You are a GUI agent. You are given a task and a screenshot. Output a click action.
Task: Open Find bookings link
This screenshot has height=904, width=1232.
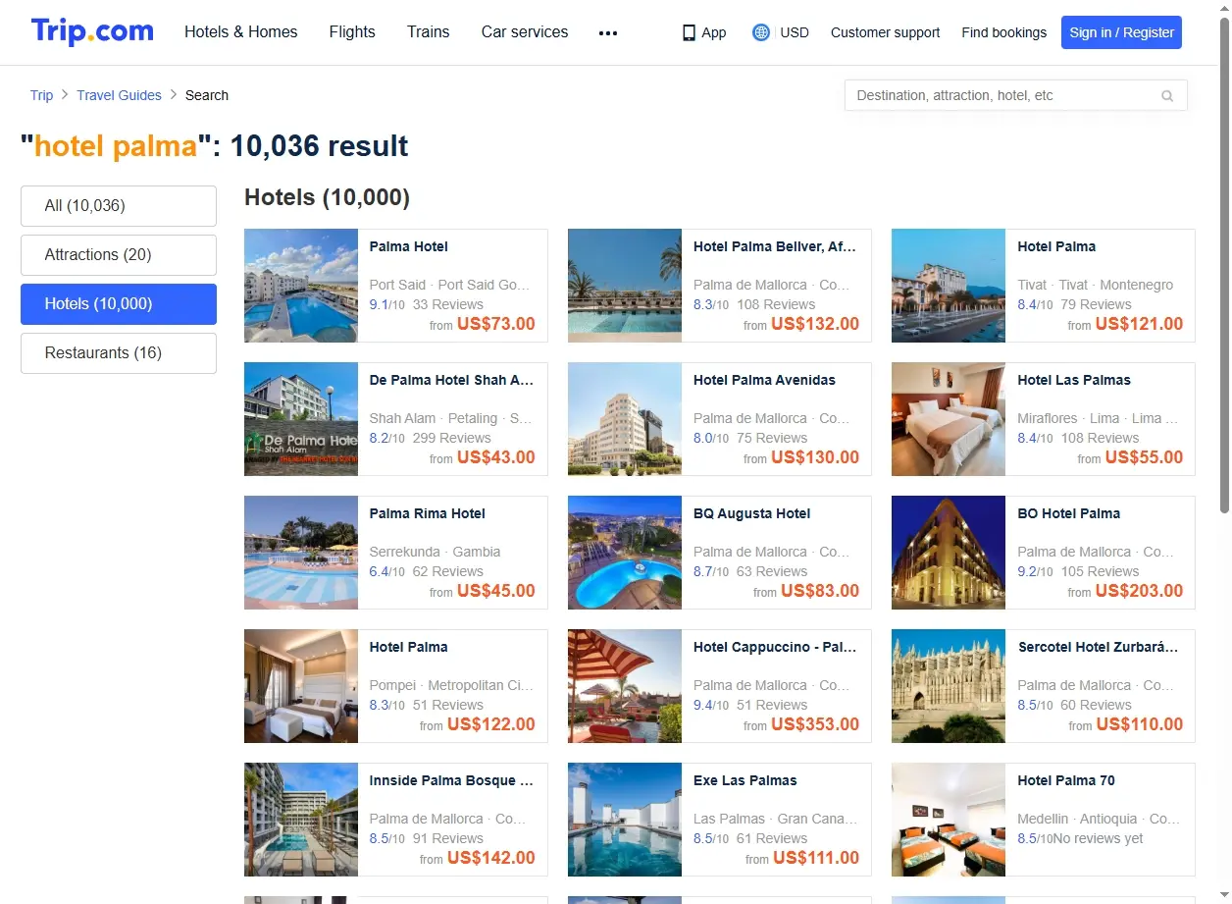click(1004, 32)
